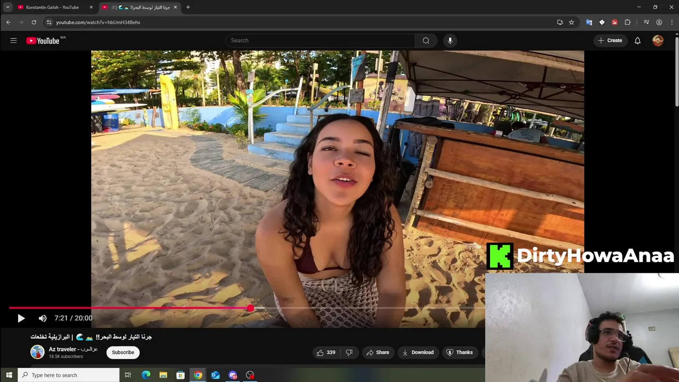Start voice search with the microphone

[x=450, y=40]
